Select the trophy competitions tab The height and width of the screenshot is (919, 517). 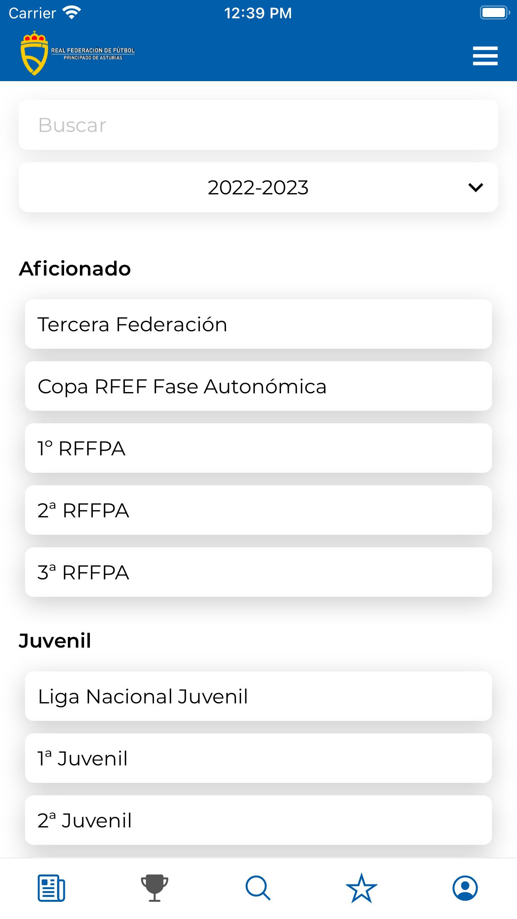tap(154, 888)
